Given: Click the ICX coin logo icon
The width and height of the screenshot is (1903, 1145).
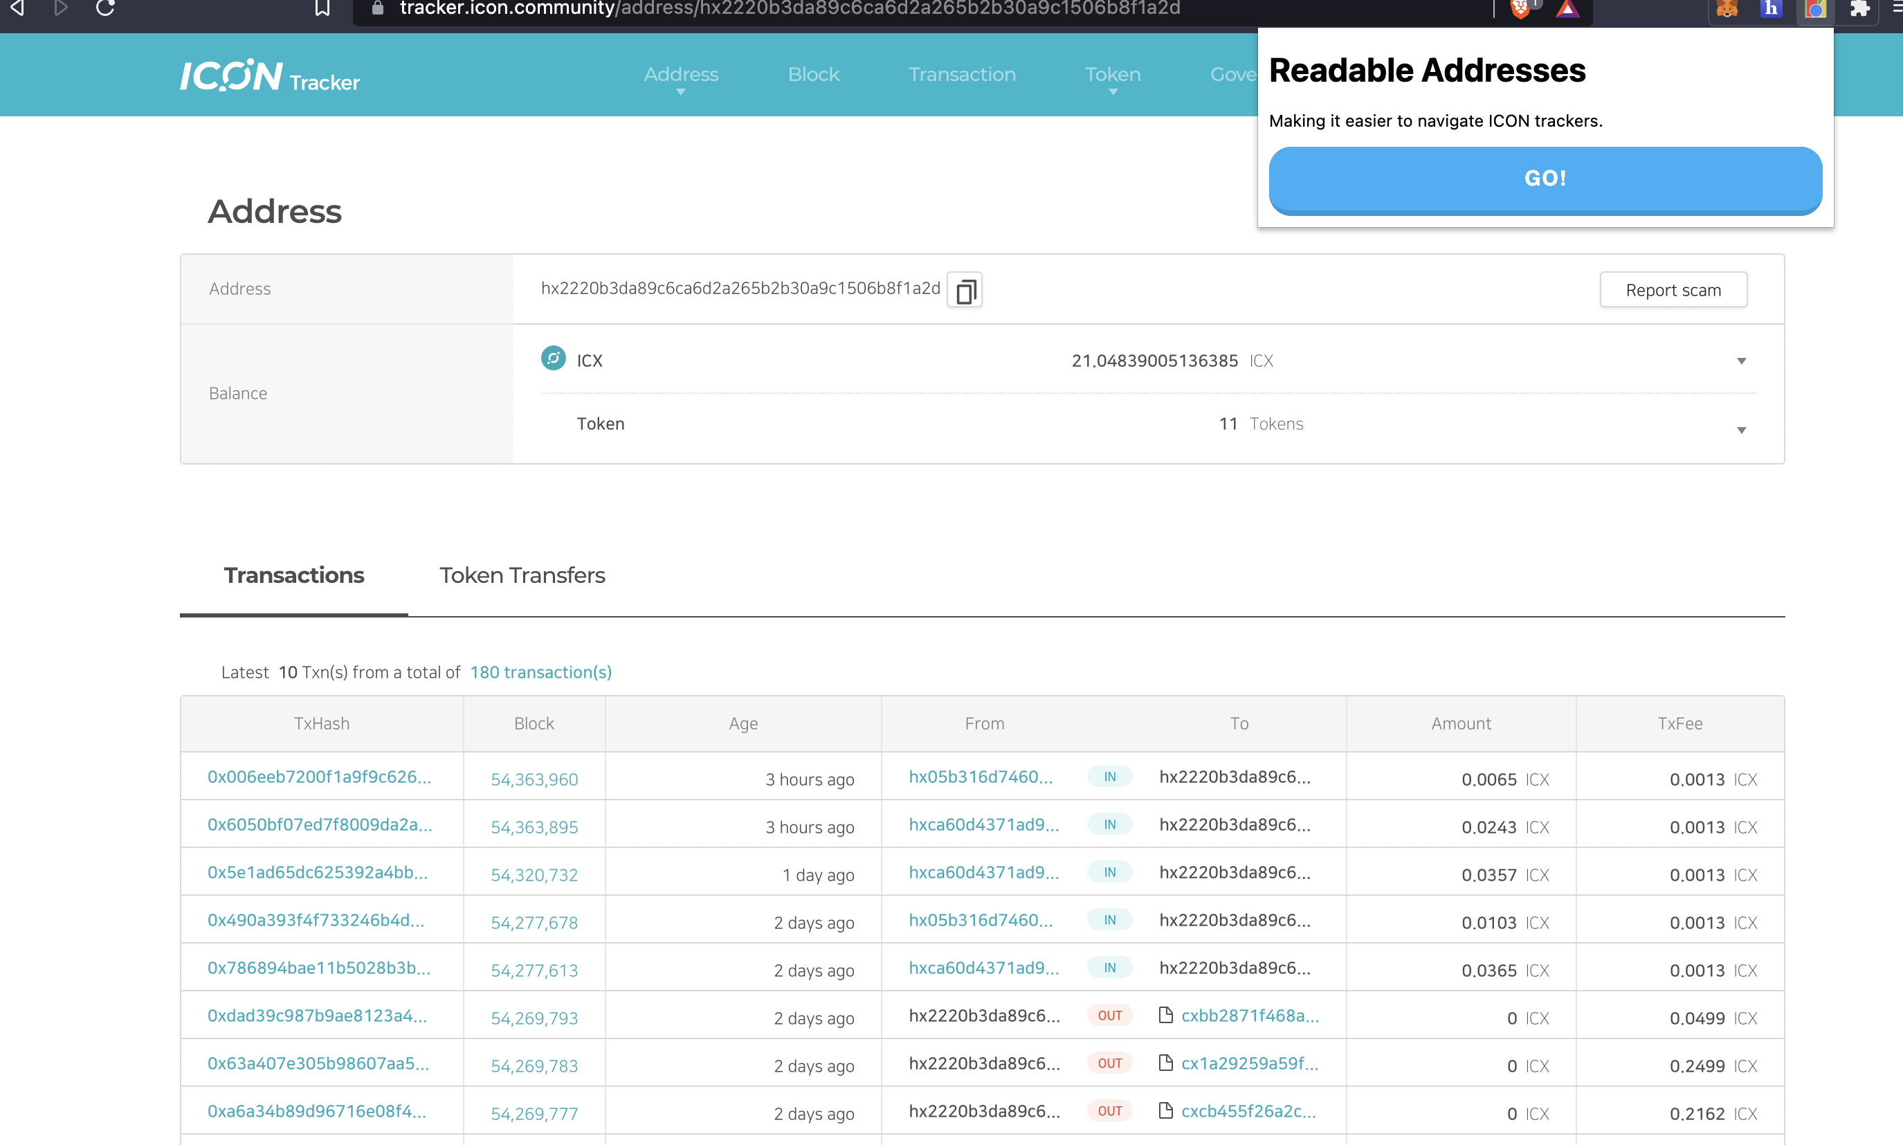Looking at the screenshot, I should pyautogui.click(x=553, y=359).
